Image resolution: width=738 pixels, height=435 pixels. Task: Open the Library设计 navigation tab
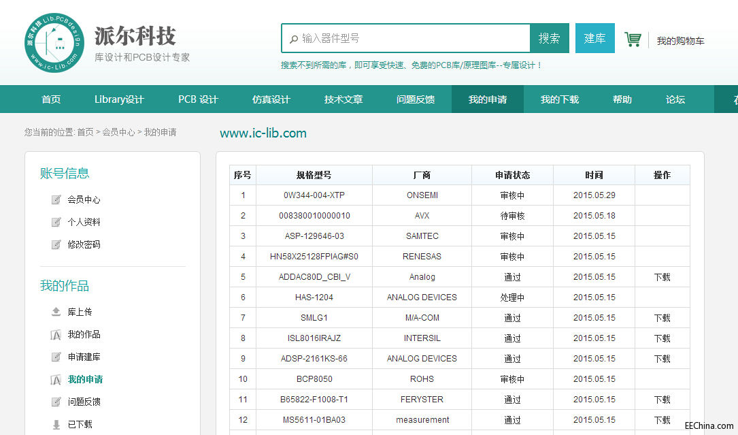coord(119,99)
